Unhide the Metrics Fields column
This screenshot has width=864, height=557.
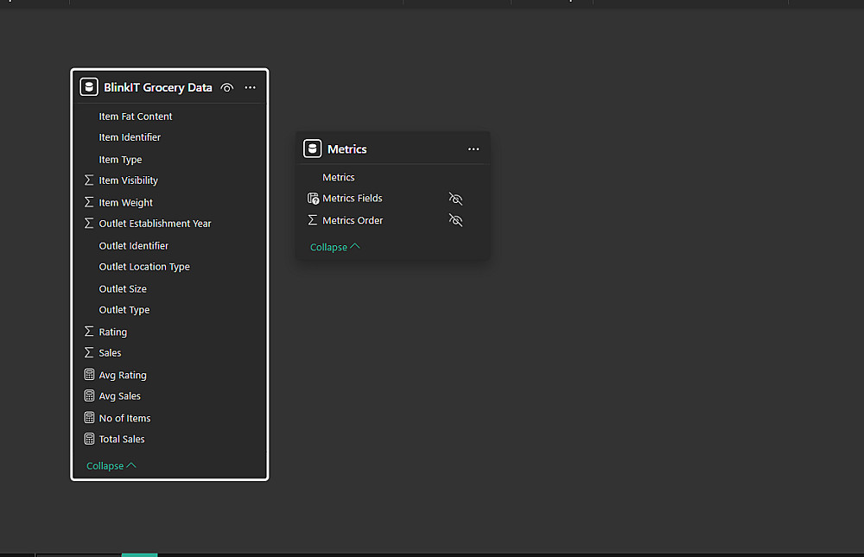click(x=455, y=199)
